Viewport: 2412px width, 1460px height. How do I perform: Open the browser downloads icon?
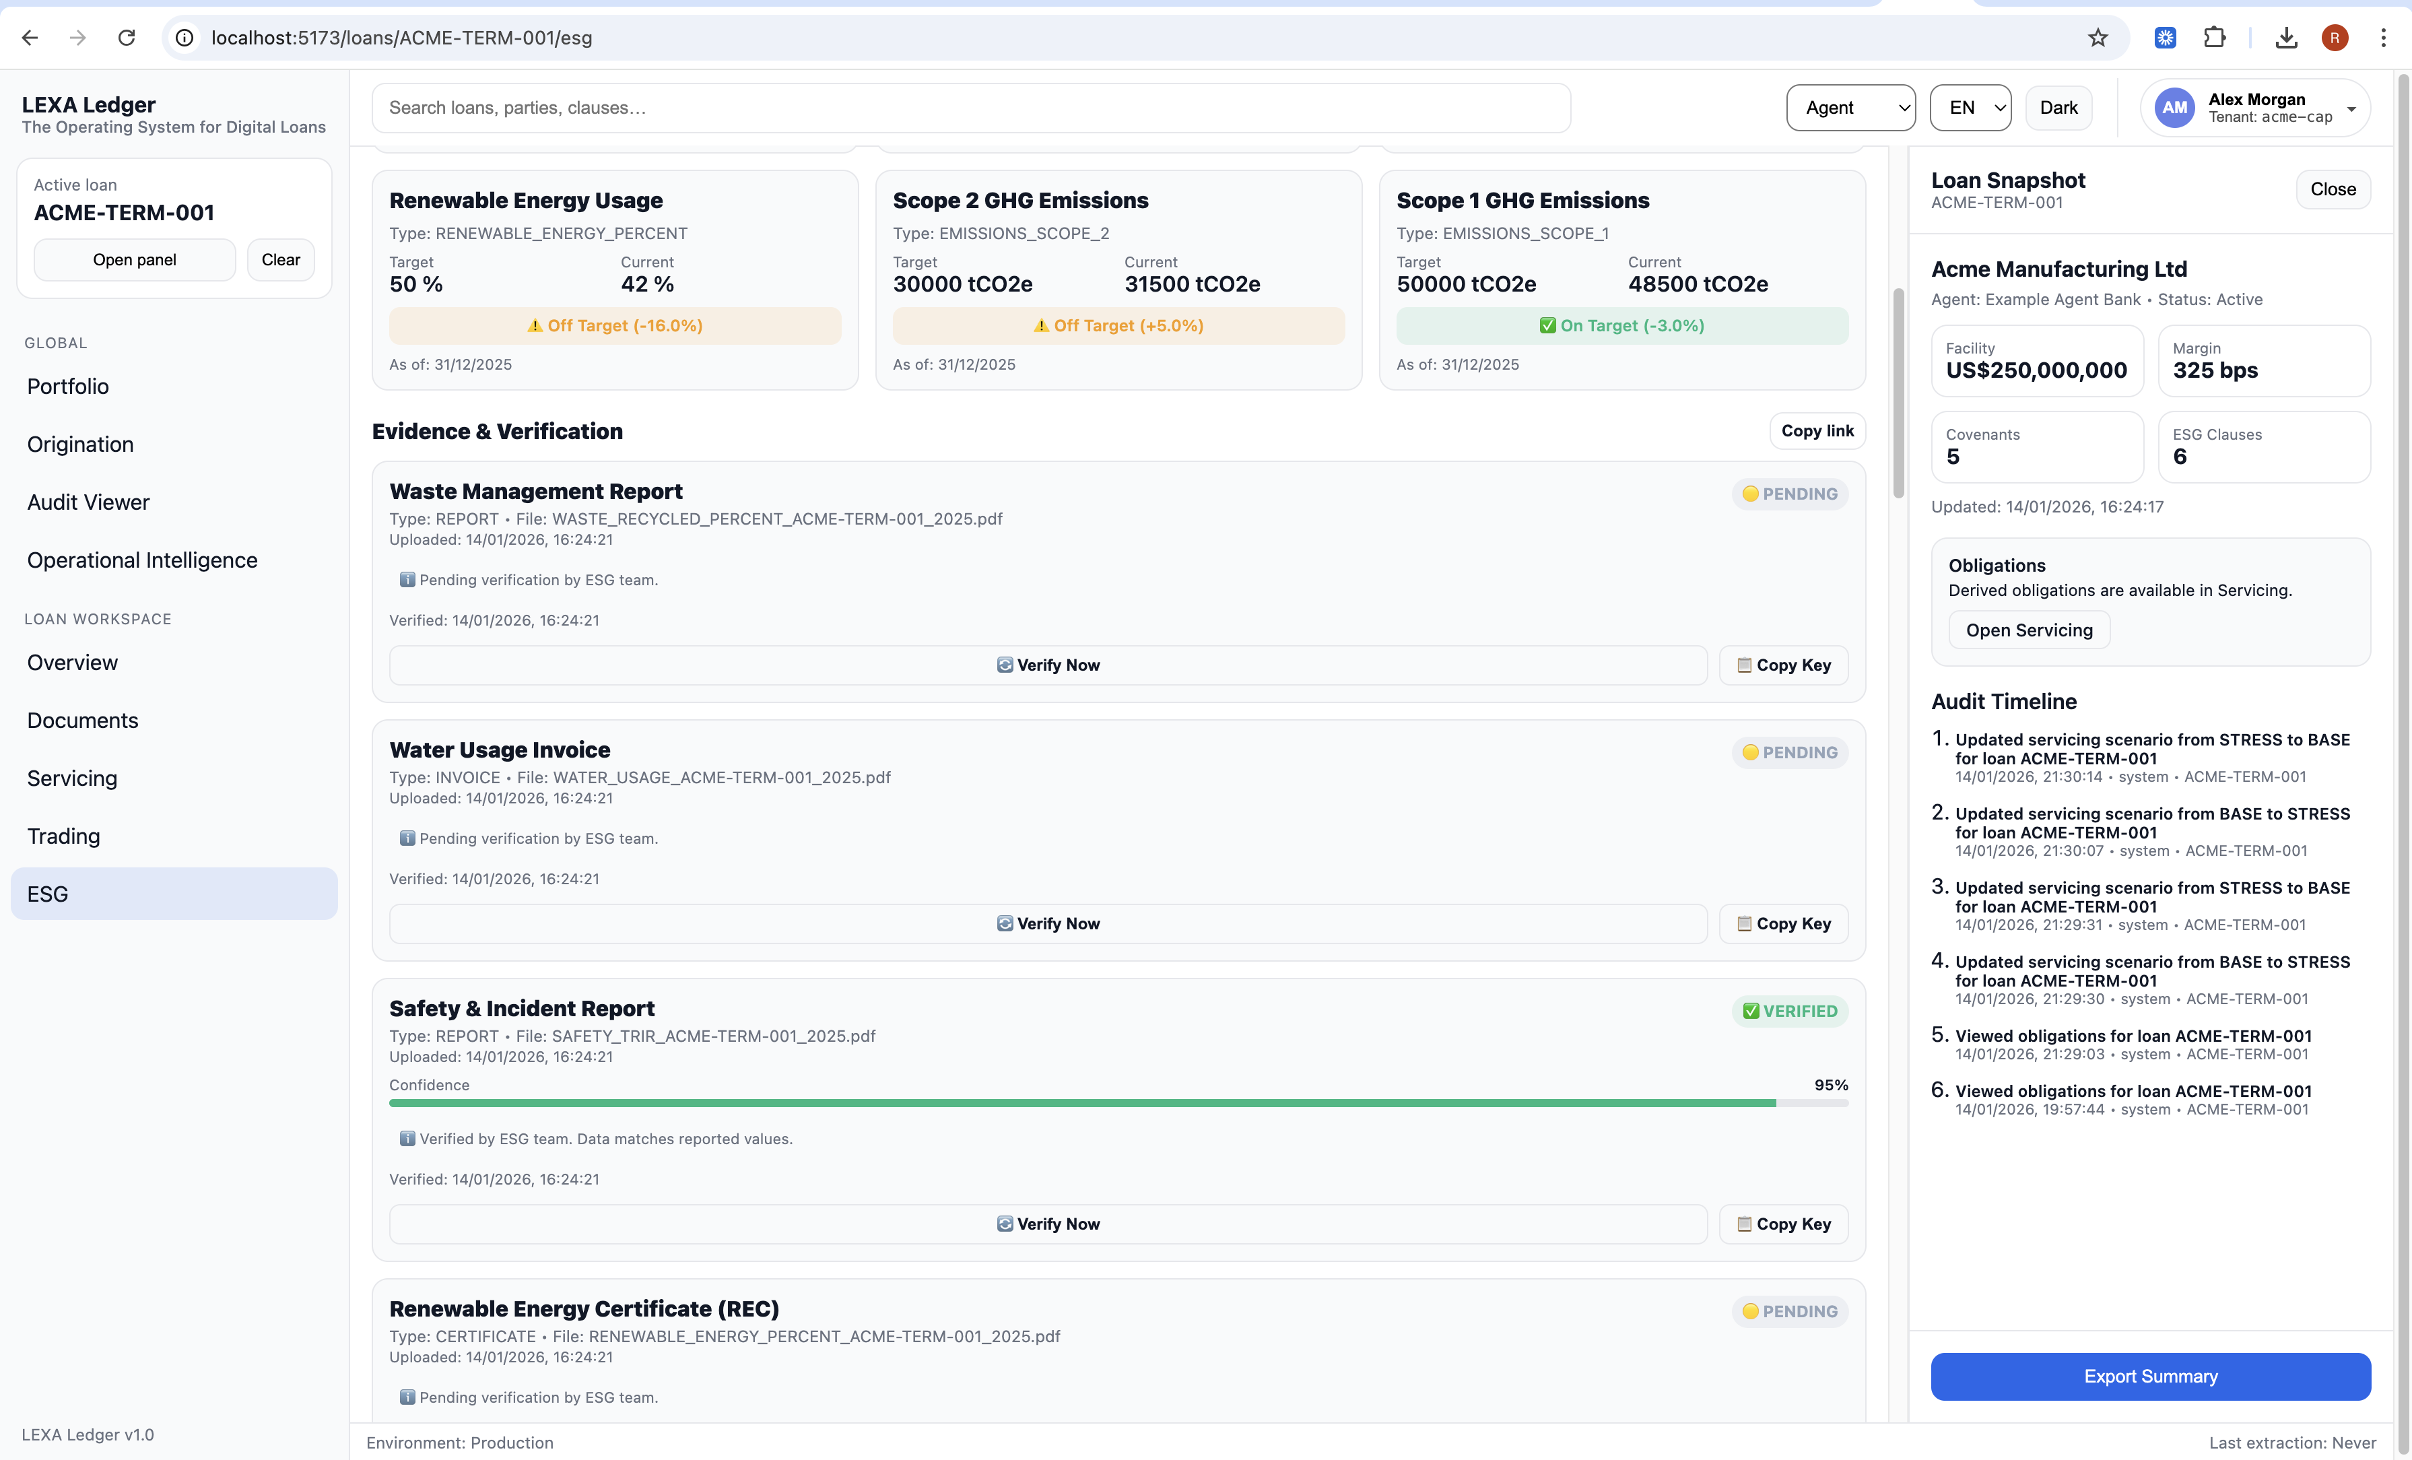click(2285, 37)
